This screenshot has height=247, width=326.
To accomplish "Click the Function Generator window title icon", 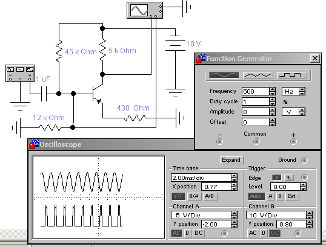I will click(x=201, y=59).
